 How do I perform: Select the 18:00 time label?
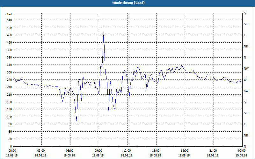coord(184,151)
